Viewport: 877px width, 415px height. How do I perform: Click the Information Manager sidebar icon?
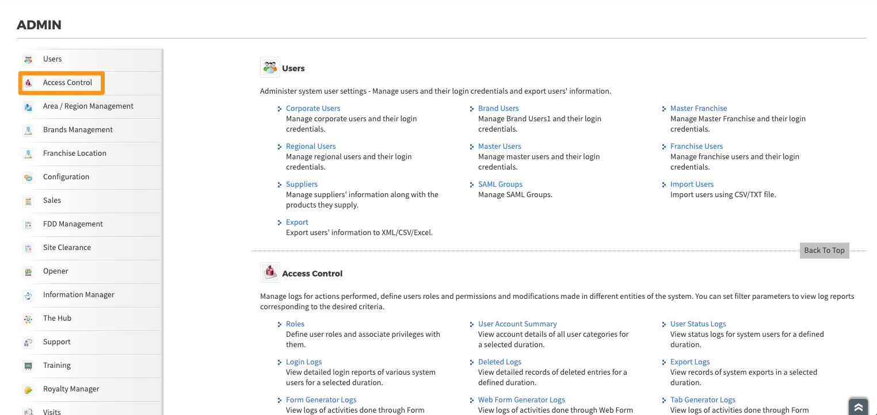pos(28,295)
